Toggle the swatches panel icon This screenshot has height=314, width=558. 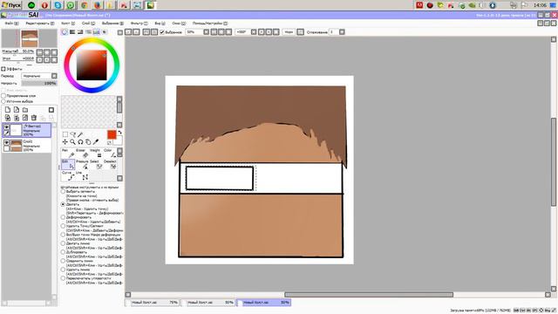click(x=97, y=32)
